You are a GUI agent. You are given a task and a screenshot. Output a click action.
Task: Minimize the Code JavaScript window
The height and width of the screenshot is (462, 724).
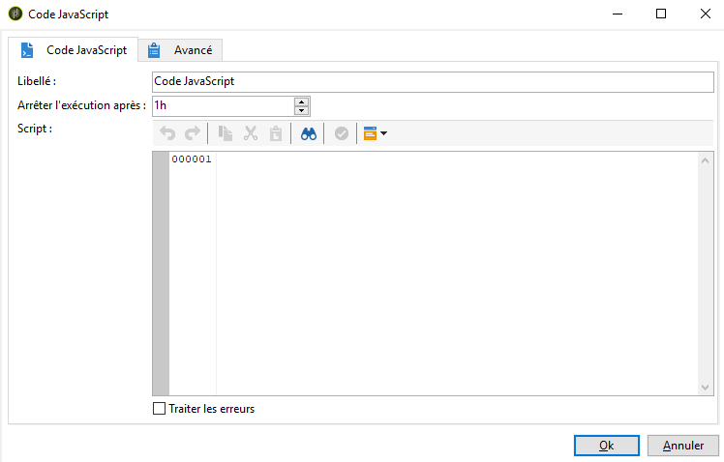coord(618,14)
